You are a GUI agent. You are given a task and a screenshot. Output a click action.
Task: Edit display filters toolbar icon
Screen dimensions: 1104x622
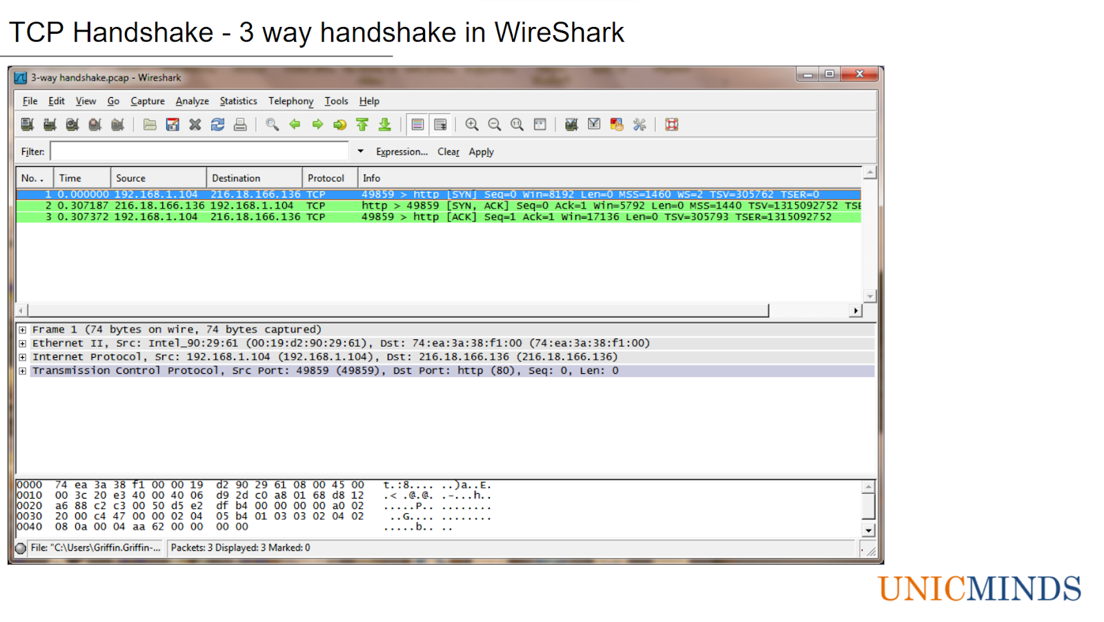(x=594, y=125)
